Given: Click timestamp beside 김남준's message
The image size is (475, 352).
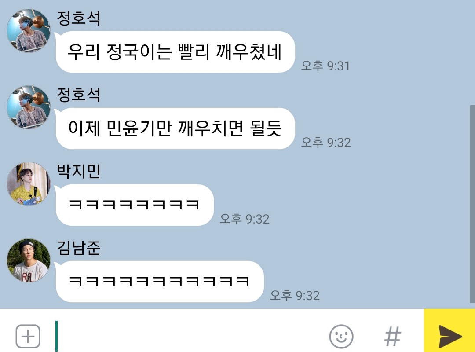Looking at the screenshot, I should pyautogui.click(x=294, y=295).
